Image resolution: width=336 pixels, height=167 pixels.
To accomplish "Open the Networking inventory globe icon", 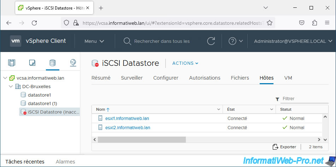I will coord(73,63).
